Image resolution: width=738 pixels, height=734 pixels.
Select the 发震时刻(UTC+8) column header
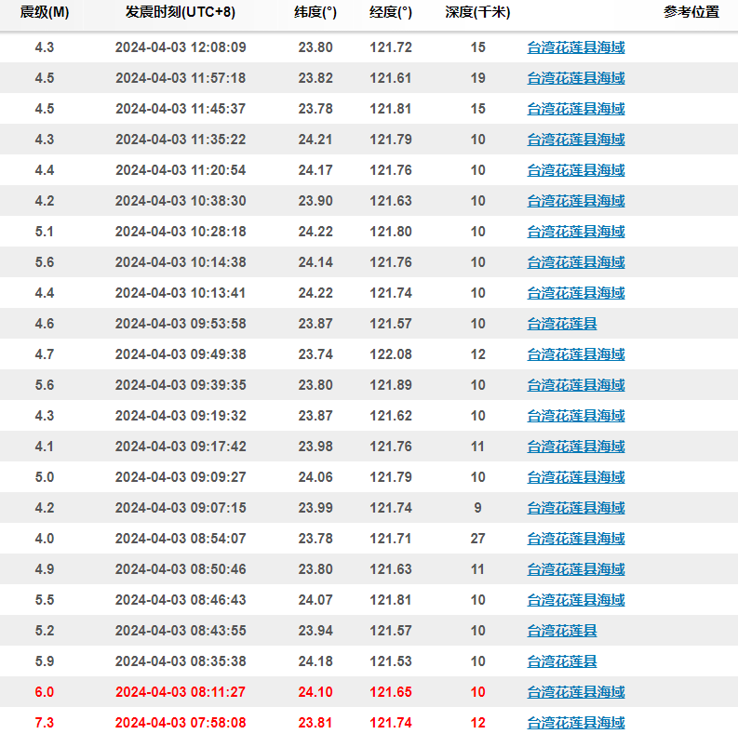tap(181, 12)
